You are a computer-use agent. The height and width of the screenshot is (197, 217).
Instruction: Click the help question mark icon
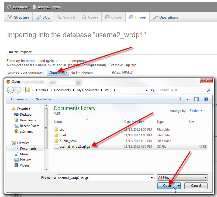(206, 99)
